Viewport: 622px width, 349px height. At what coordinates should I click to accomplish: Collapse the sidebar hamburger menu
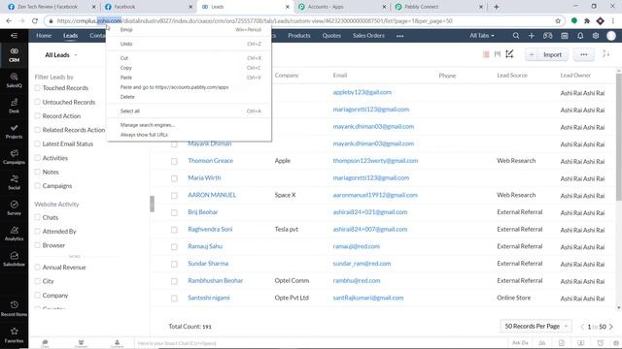[x=14, y=36]
